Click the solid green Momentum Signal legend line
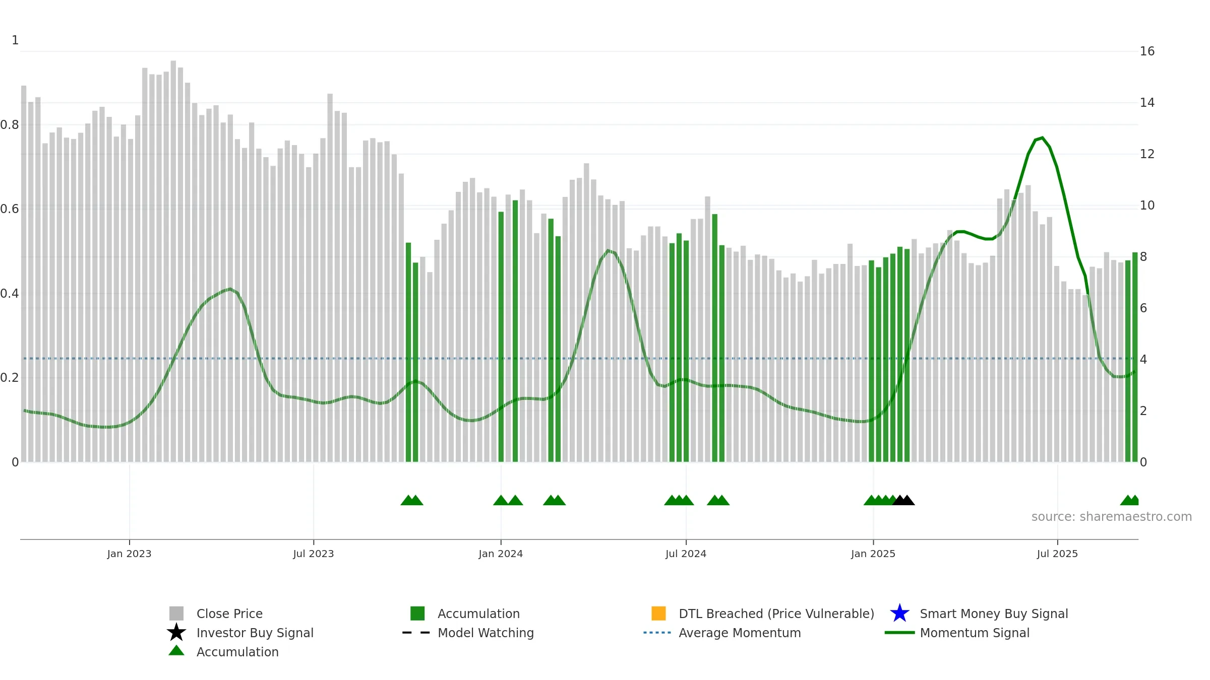This screenshot has height=680, width=1210. (899, 633)
